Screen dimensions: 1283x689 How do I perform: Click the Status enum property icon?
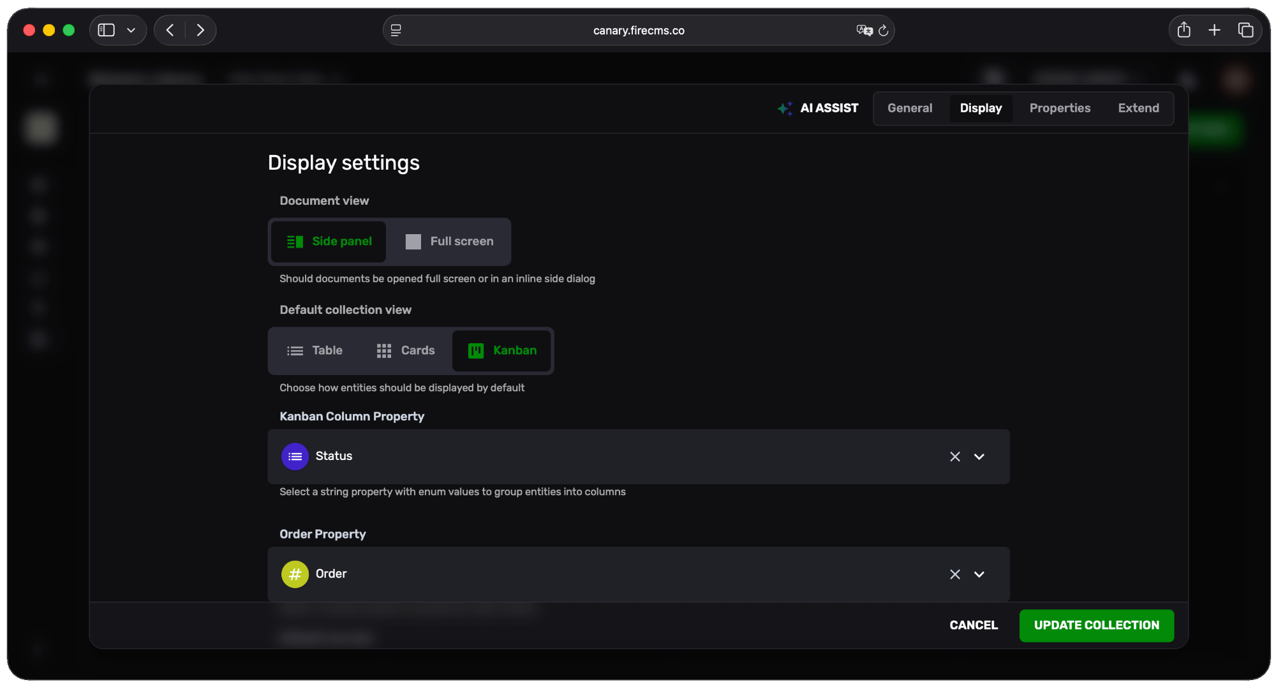294,456
